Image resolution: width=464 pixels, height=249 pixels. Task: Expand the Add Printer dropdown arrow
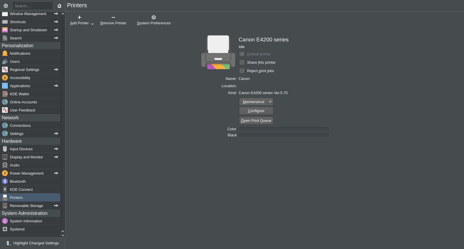click(x=93, y=24)
